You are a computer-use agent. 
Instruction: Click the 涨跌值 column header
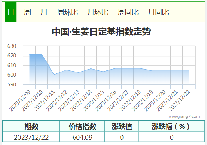[x=122, y=126]
